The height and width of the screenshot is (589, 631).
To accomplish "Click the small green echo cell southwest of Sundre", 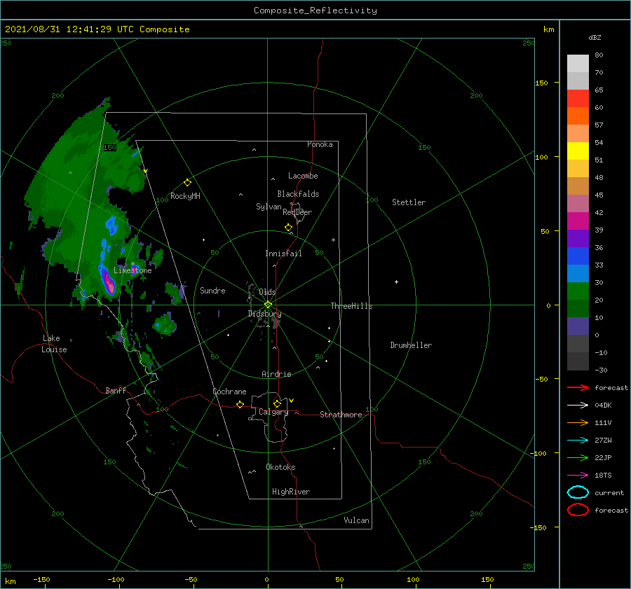I will 165,324.
